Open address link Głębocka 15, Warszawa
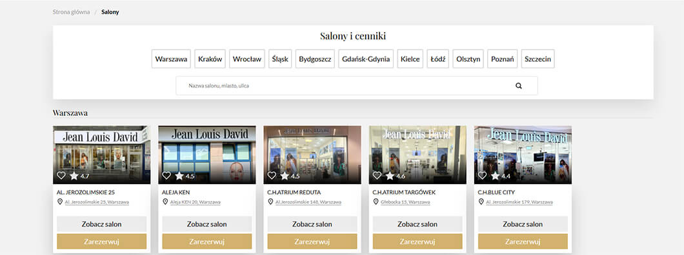This screenshot has width=684, height=255. tap(405, 202)
